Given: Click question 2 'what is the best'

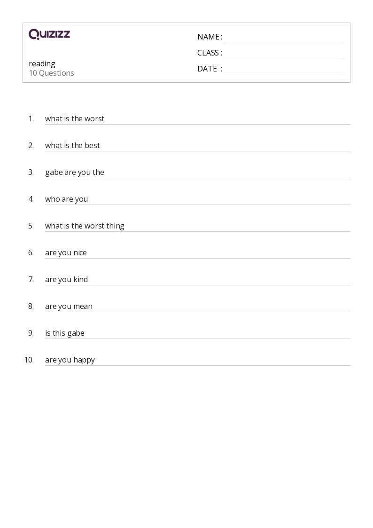Looking at the screenshot, I should click(x=72, y=145).
